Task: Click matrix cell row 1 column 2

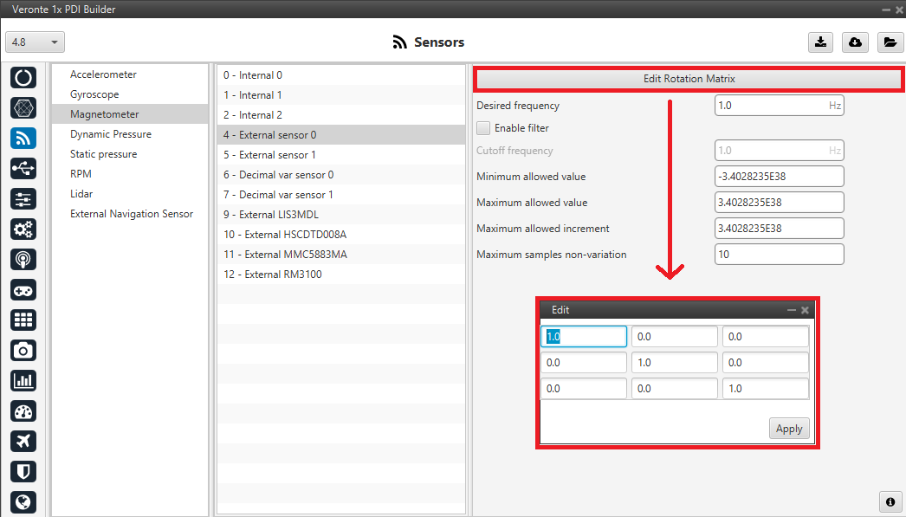Action: 674,337
